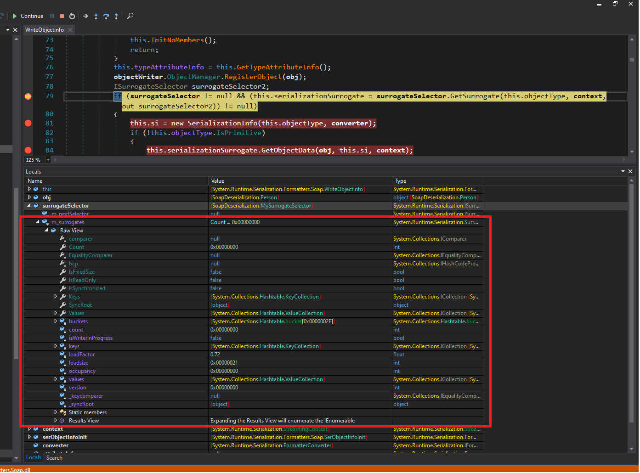Image resolution: width=640 pixels, height=473 pixels.
Task: Expand the serObjectInfoInit variable node
Action: click(29, 437)
